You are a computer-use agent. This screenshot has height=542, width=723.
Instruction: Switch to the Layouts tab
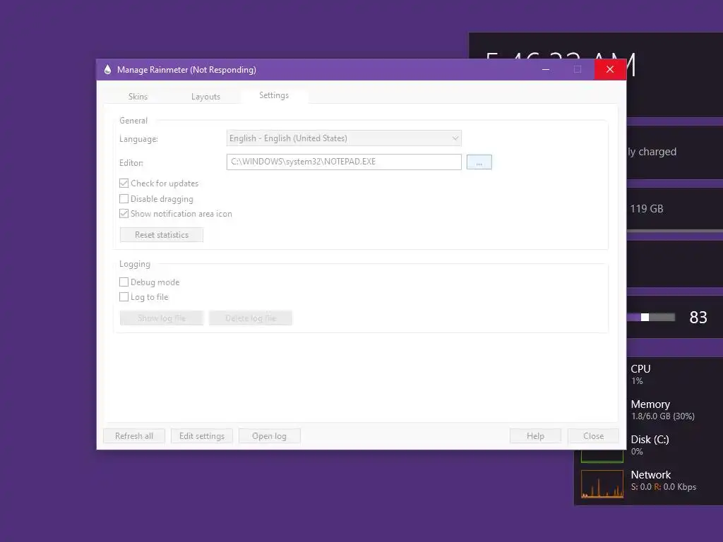click(205, 96)
